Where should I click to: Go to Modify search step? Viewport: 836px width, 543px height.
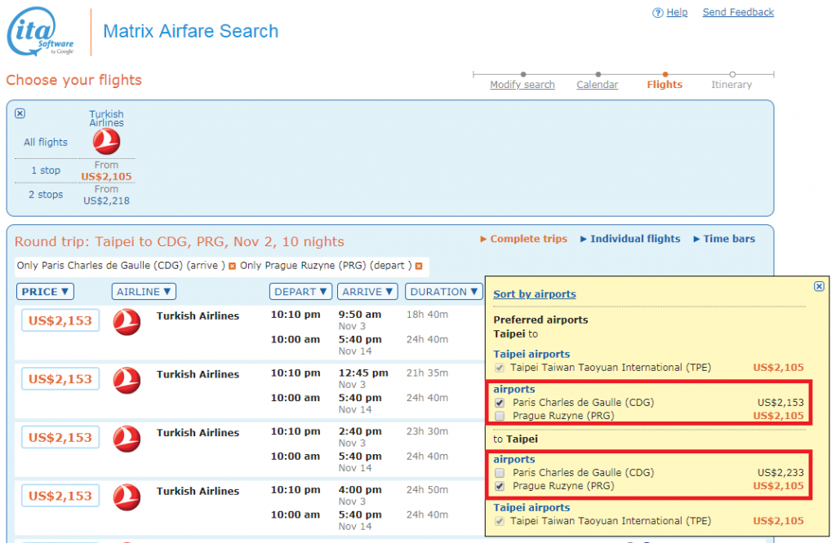522,85
